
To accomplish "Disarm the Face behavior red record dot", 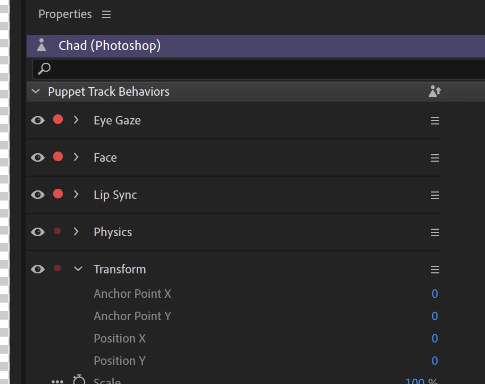I will click(58, 157).
